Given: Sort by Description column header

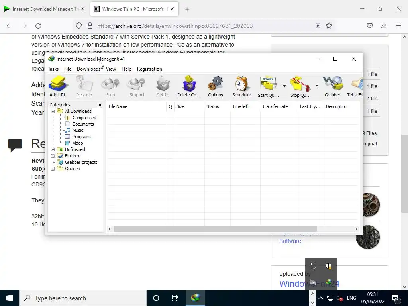Looking at the screenshot, I should pos(342,106).
